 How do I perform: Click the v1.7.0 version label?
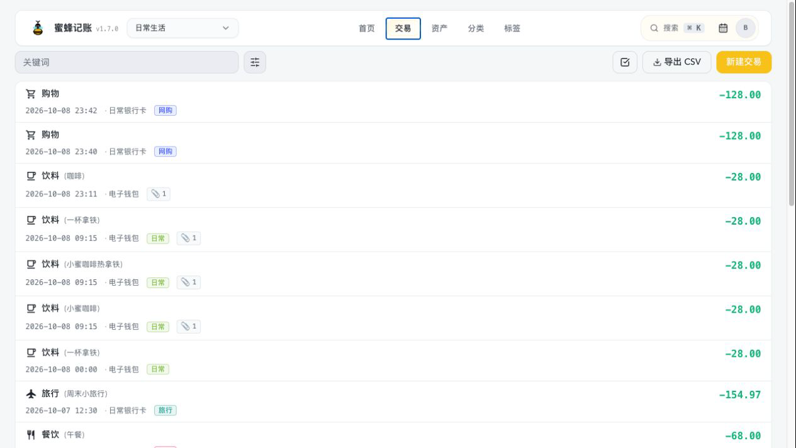click(107, 29)
